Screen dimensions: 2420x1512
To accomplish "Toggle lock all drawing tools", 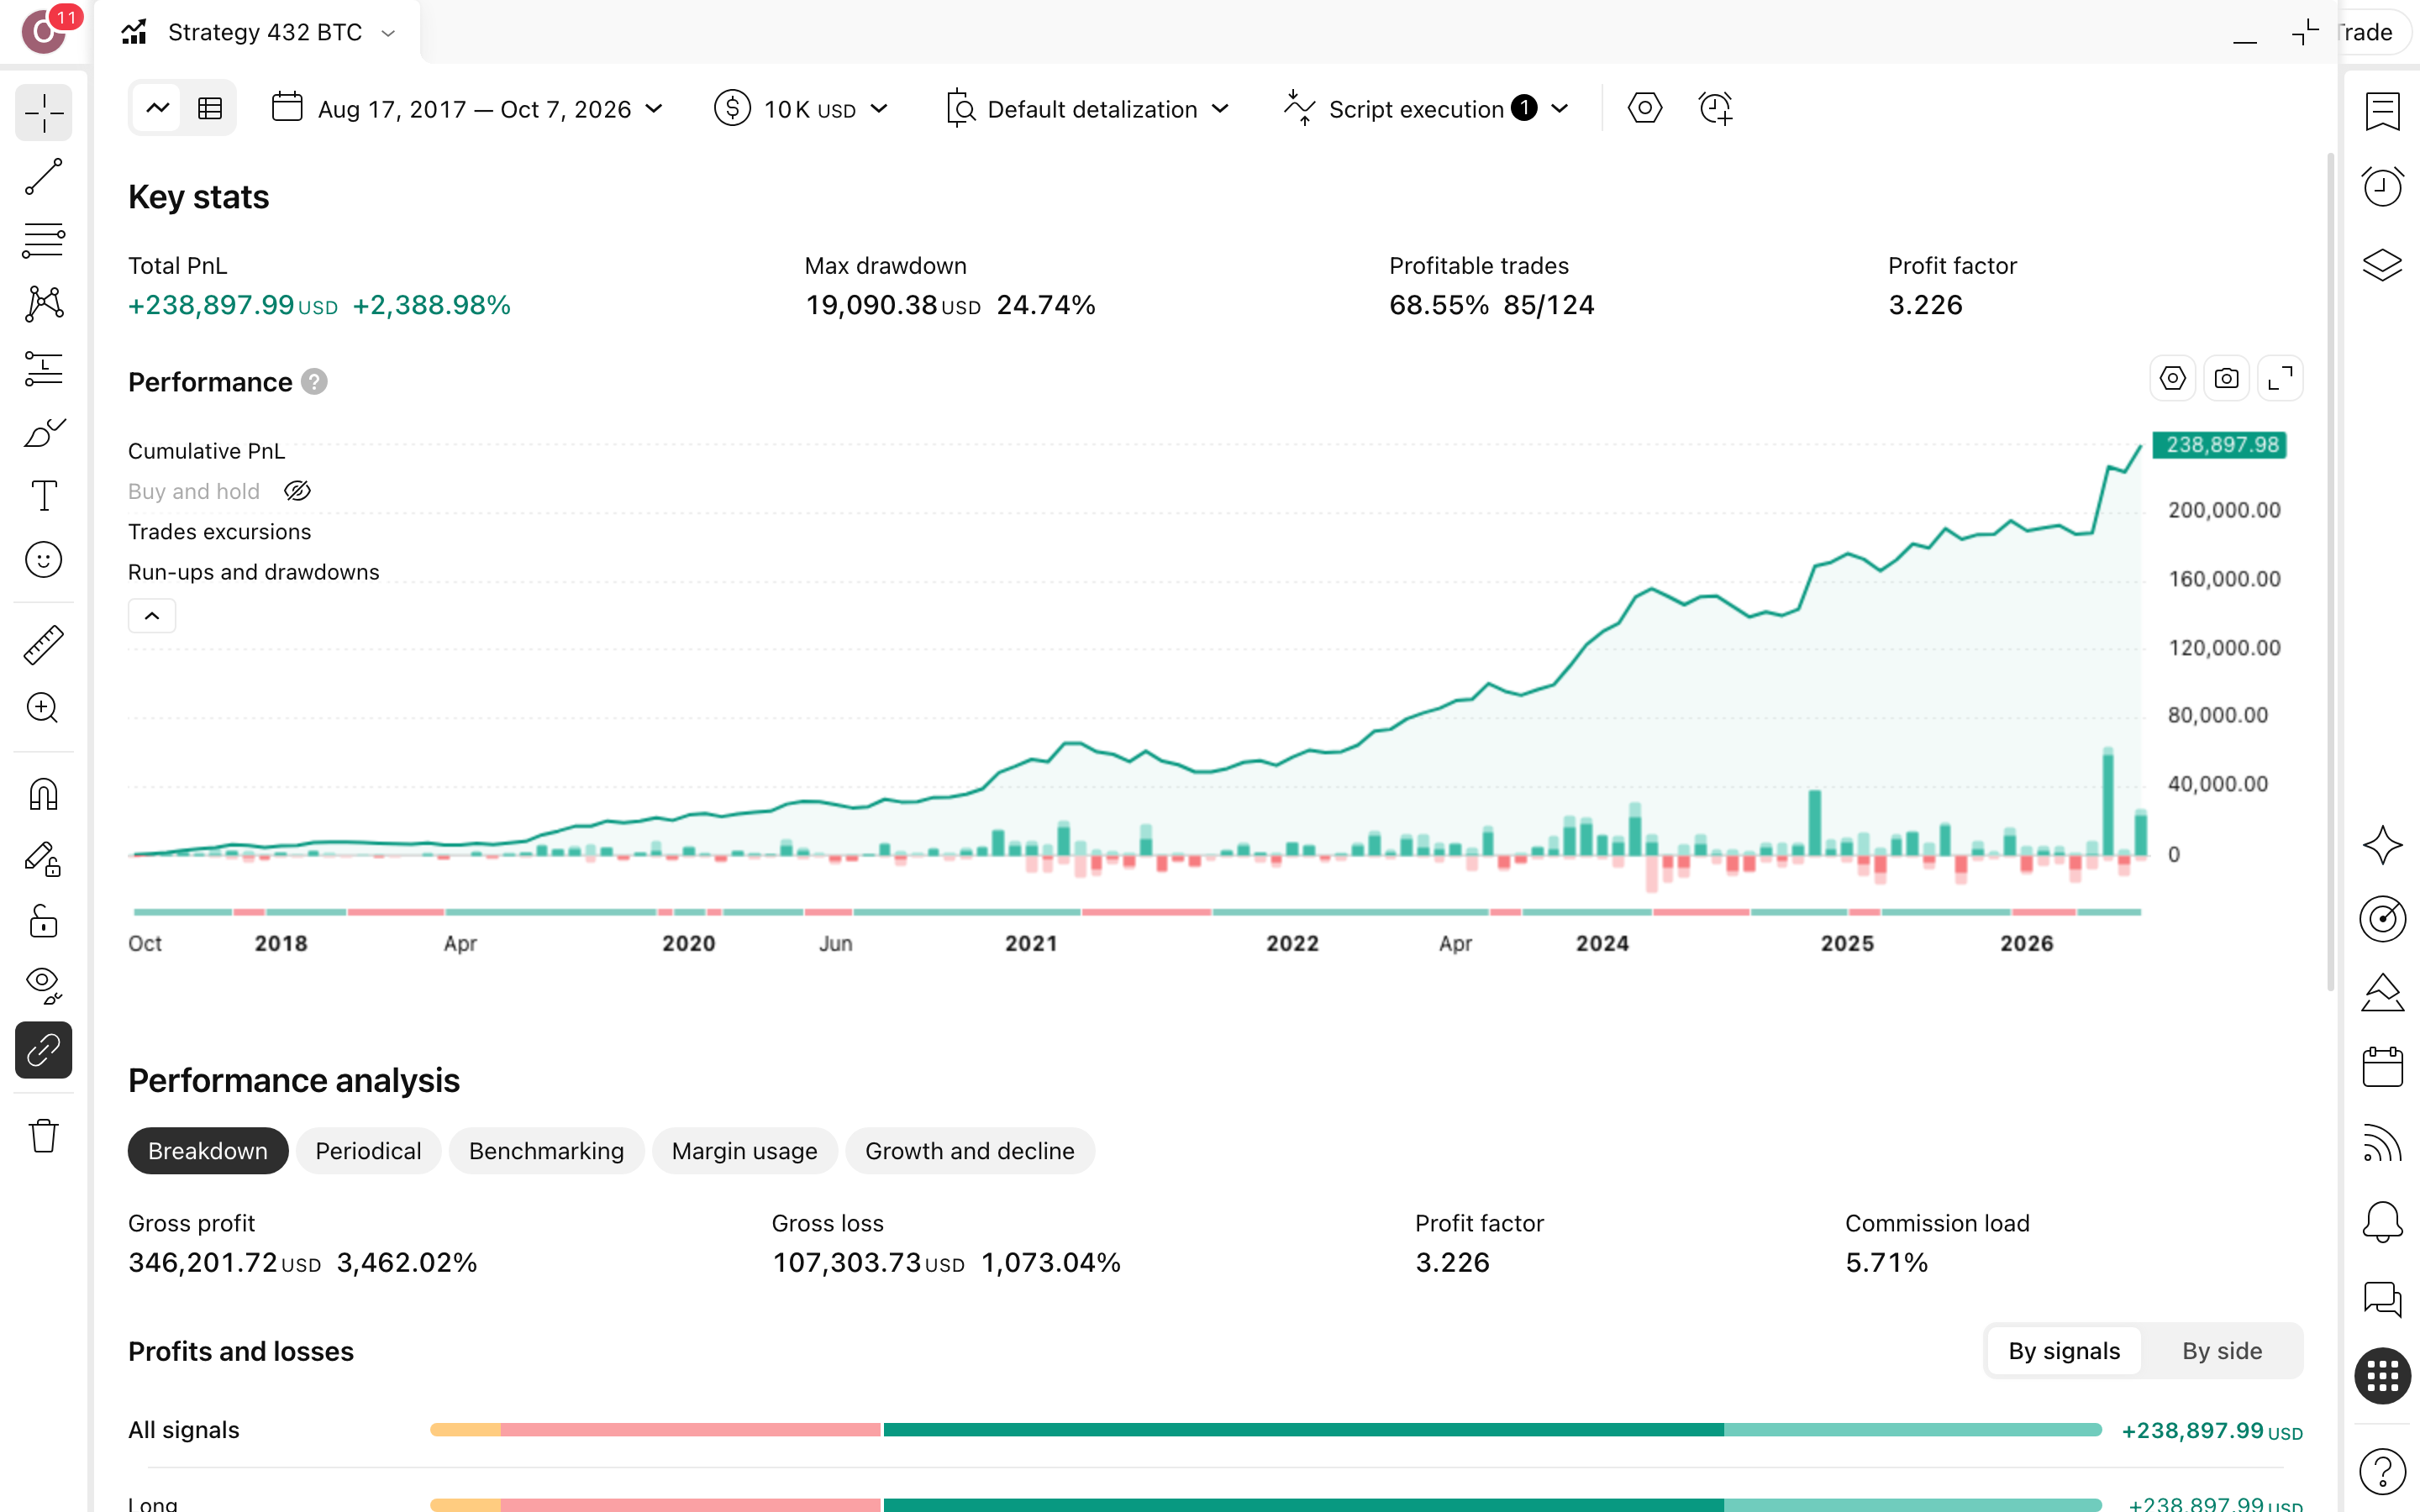I will click(x=44, y=922).
